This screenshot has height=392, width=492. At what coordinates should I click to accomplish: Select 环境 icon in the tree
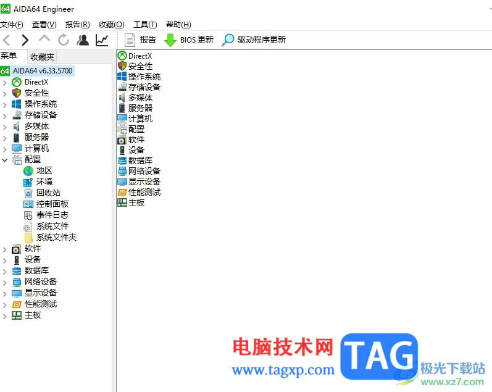[x=28, y=182]
